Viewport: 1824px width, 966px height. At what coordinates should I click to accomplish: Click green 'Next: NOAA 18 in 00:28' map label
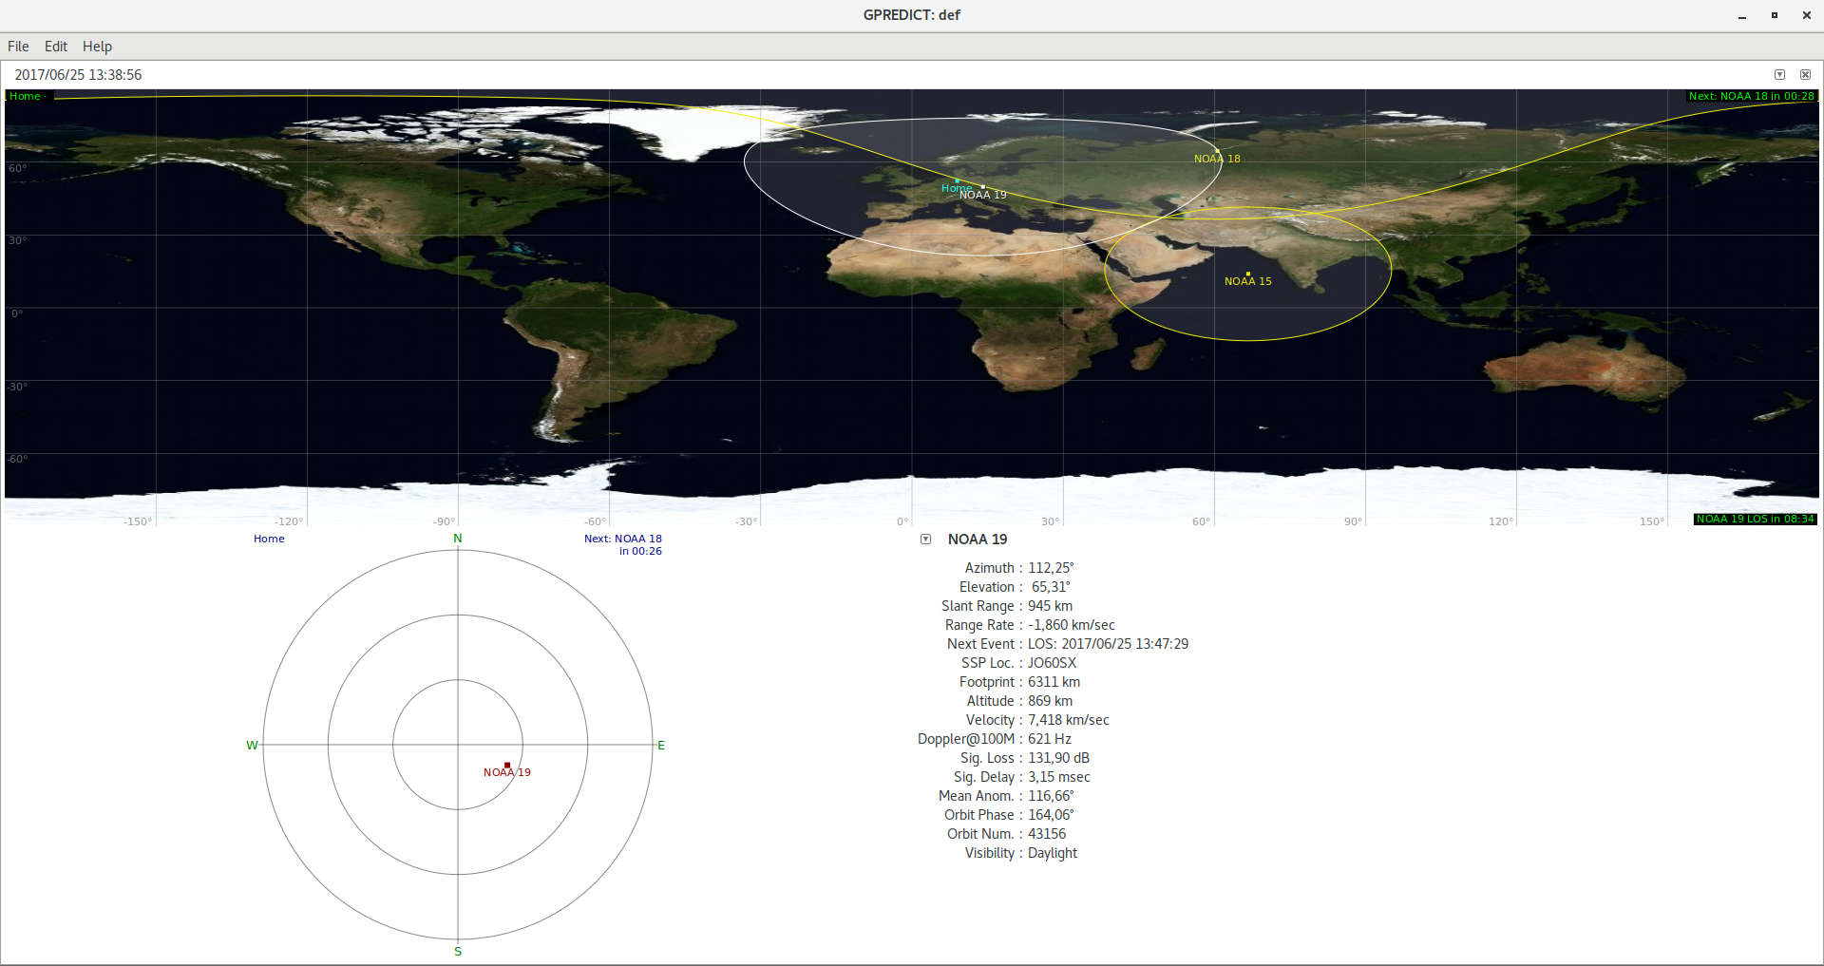[1751, 96]
